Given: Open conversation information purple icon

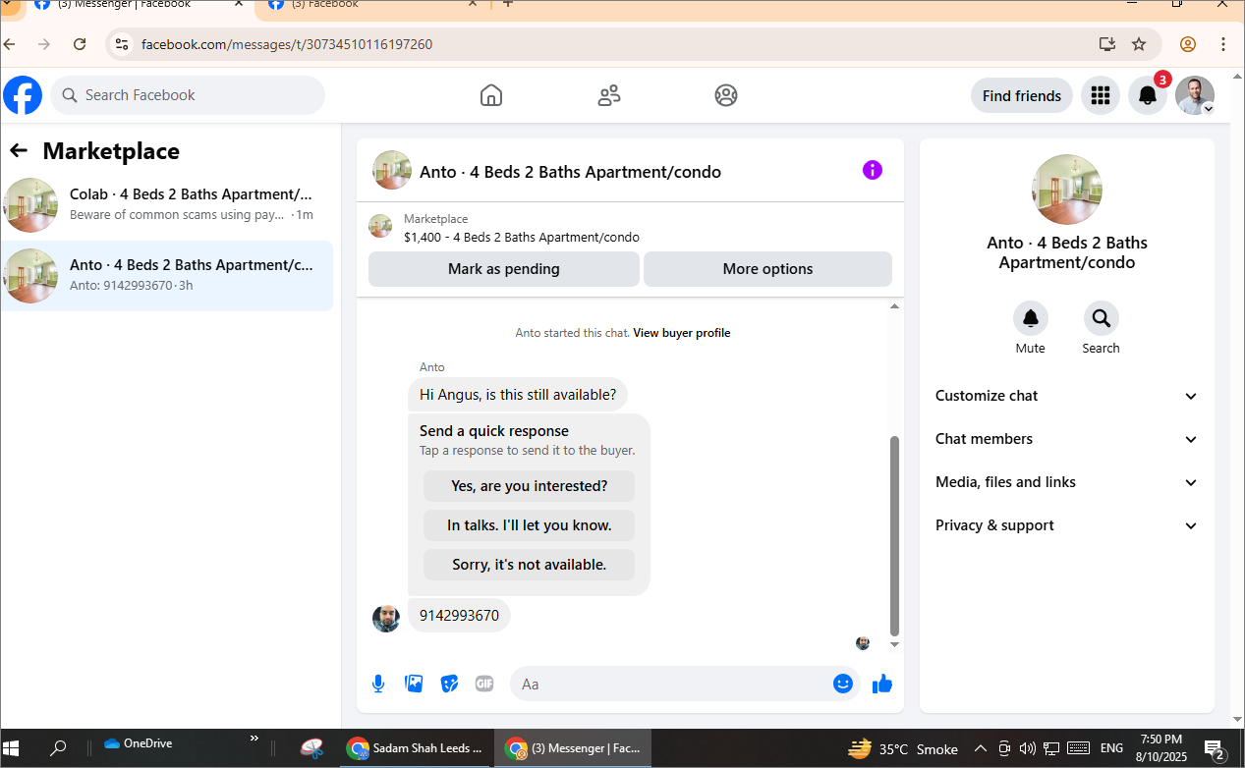Looking at the screenshot, I should [873, 170].
